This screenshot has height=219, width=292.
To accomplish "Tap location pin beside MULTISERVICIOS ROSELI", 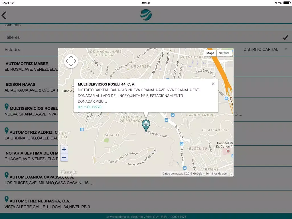I will [7, 107].
